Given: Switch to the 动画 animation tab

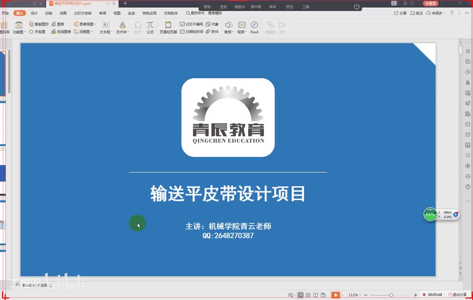Looking at the screenshot, I should coord(63,13).
